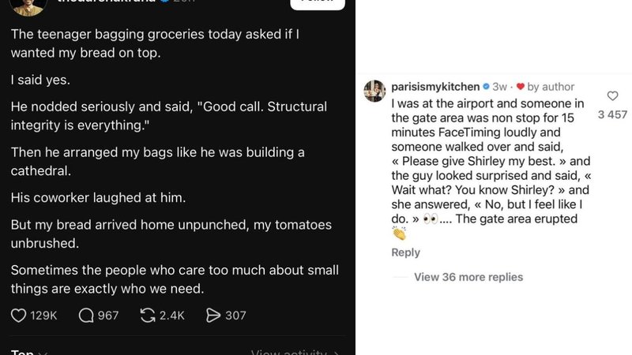Open parisismykitchen's profile picture
This screenshot has height=355, width=632.
tap(374, 90)
